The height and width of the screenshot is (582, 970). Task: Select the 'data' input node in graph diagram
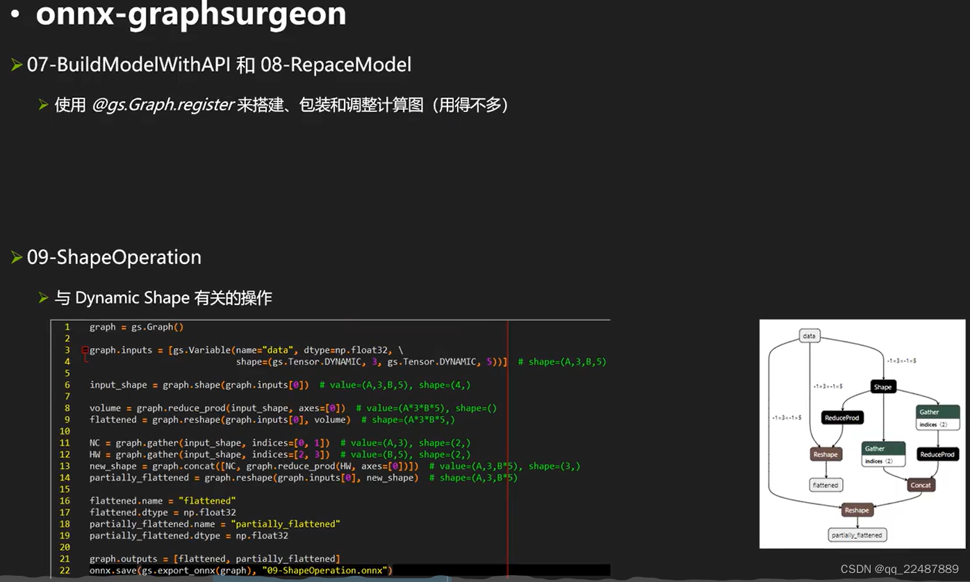pyautogui.click(x=809, y=336)
